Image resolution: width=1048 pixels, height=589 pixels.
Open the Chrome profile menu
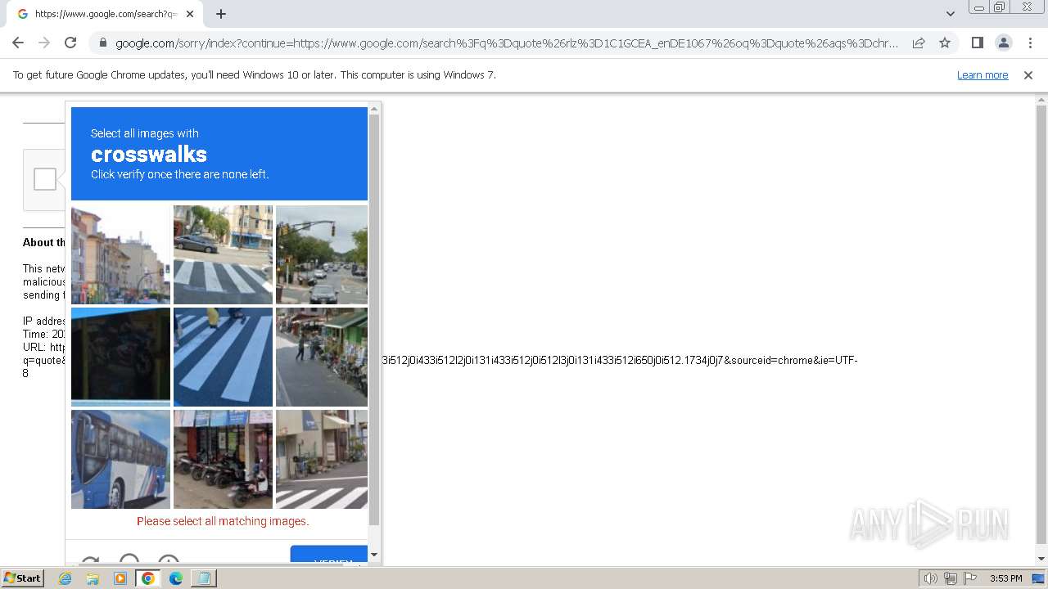[x=1003, y=43]
